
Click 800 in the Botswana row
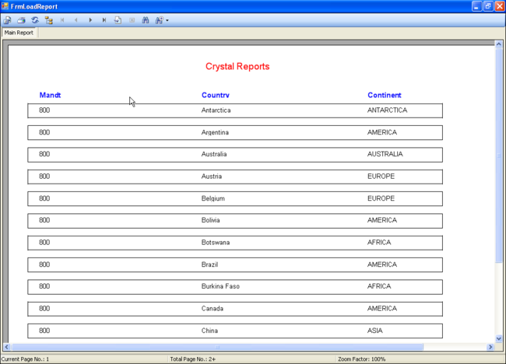coord(44,243)
